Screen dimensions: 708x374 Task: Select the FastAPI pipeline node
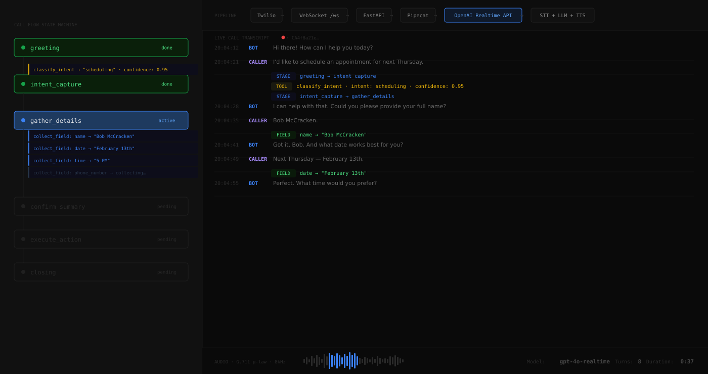point(374,15)
